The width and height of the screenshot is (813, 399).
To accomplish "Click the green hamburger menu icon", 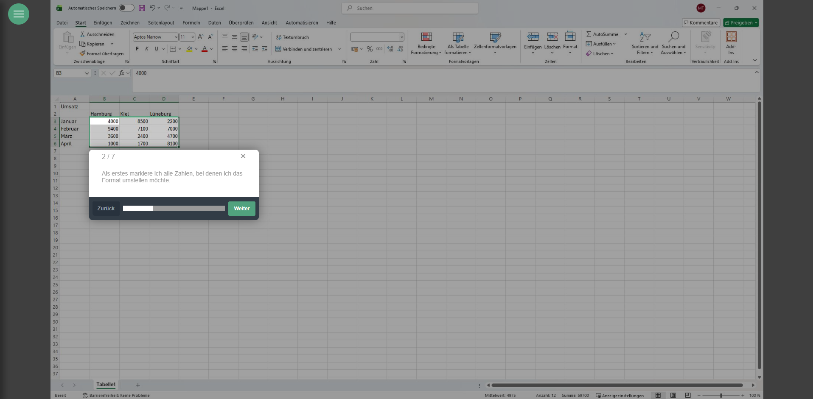I will (19, 14).
